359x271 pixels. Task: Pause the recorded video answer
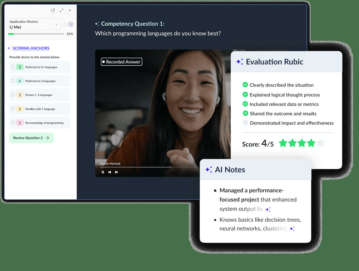[x=103, y=172]
